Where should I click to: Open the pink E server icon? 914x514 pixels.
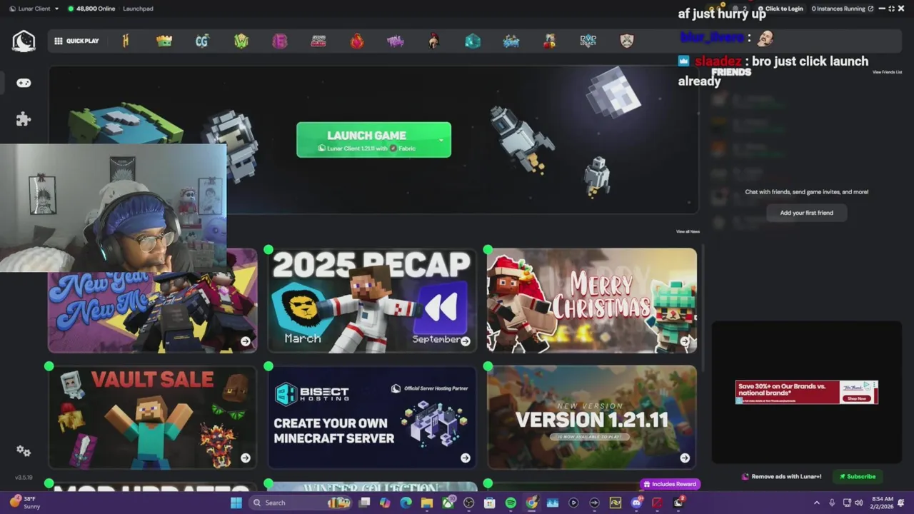[279, 41]
